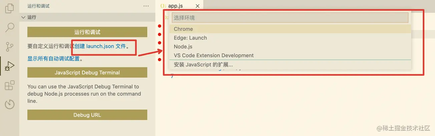
Task: Focus the 选择环境 input field
Action: [x=290, y=18]
